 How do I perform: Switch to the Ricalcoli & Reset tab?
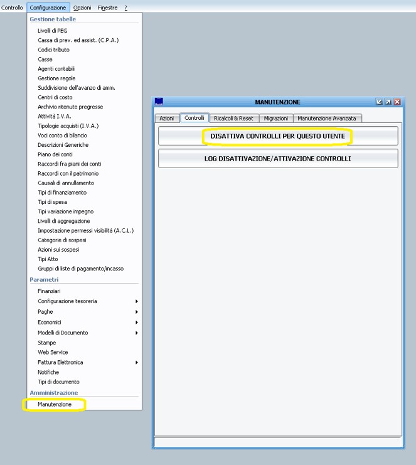tap(233, 119)
